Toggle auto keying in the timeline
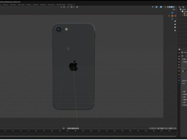187x140 pixels. pyautogui.click(x=64, y=128)
